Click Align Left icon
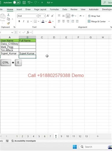Image resolution: width=112 pixels, height=151 pixels. point(59,21)
